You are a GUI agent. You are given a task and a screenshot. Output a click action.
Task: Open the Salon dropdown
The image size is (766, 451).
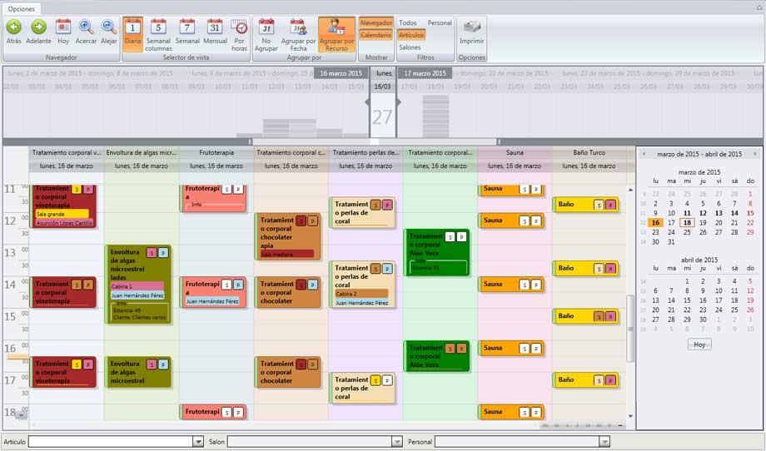[397, 442]
